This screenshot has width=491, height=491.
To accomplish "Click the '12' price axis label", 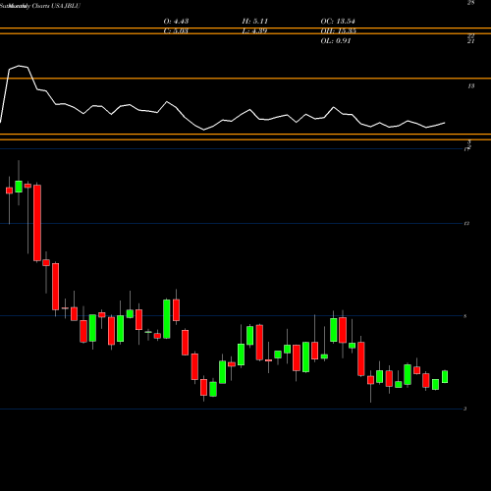I will [466, 224].
